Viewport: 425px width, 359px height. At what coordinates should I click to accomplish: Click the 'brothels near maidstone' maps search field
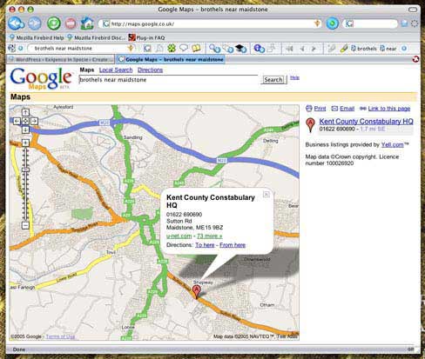pos(168,80)
